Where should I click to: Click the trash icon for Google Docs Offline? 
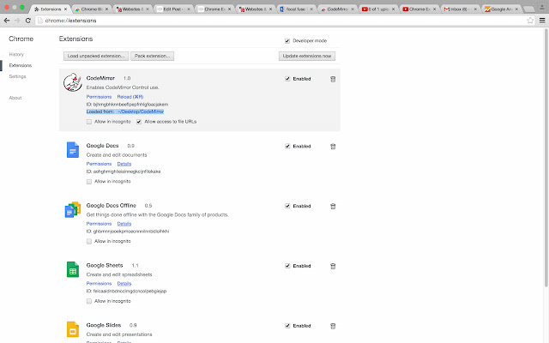tap(333, 207)
